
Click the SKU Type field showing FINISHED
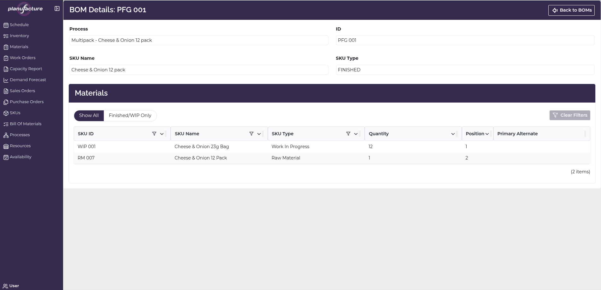[x=465, y=70]
